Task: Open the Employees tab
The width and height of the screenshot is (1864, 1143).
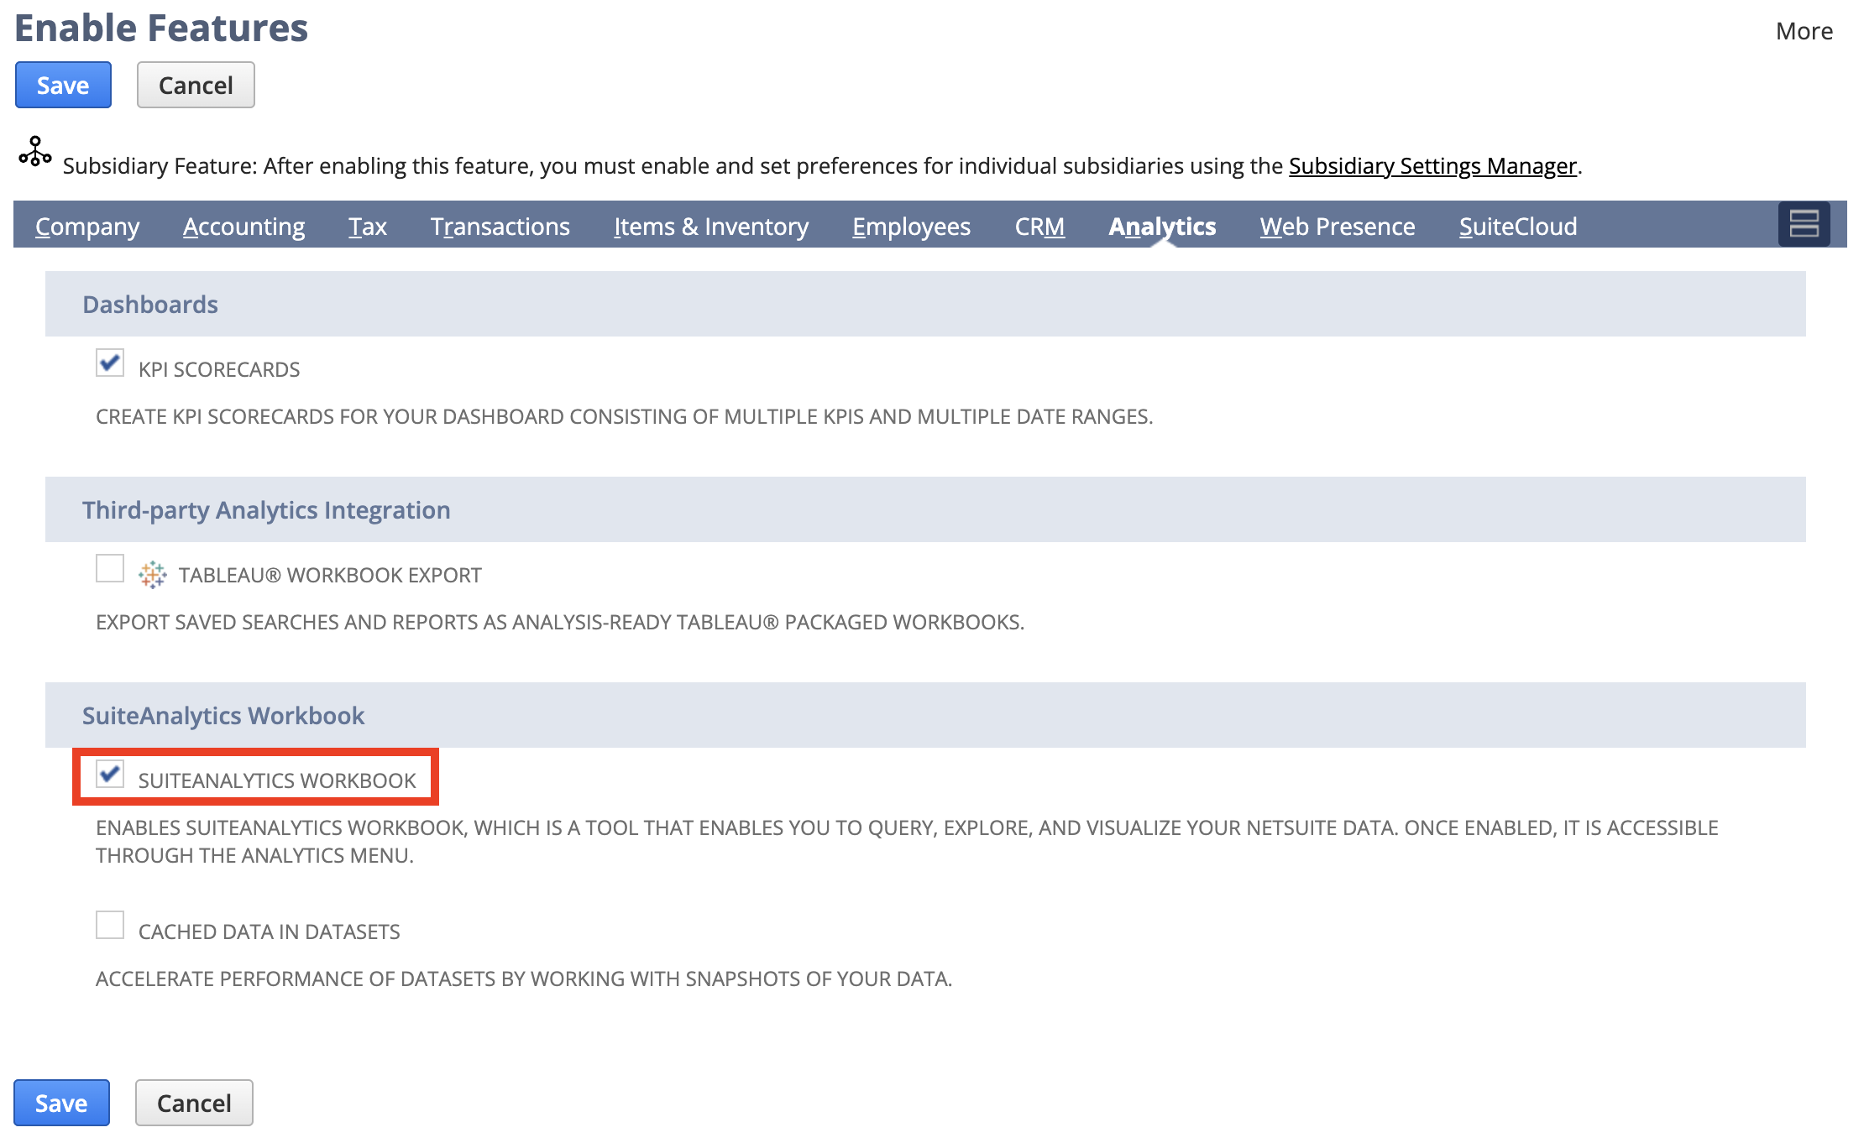Action: [911, 227]
